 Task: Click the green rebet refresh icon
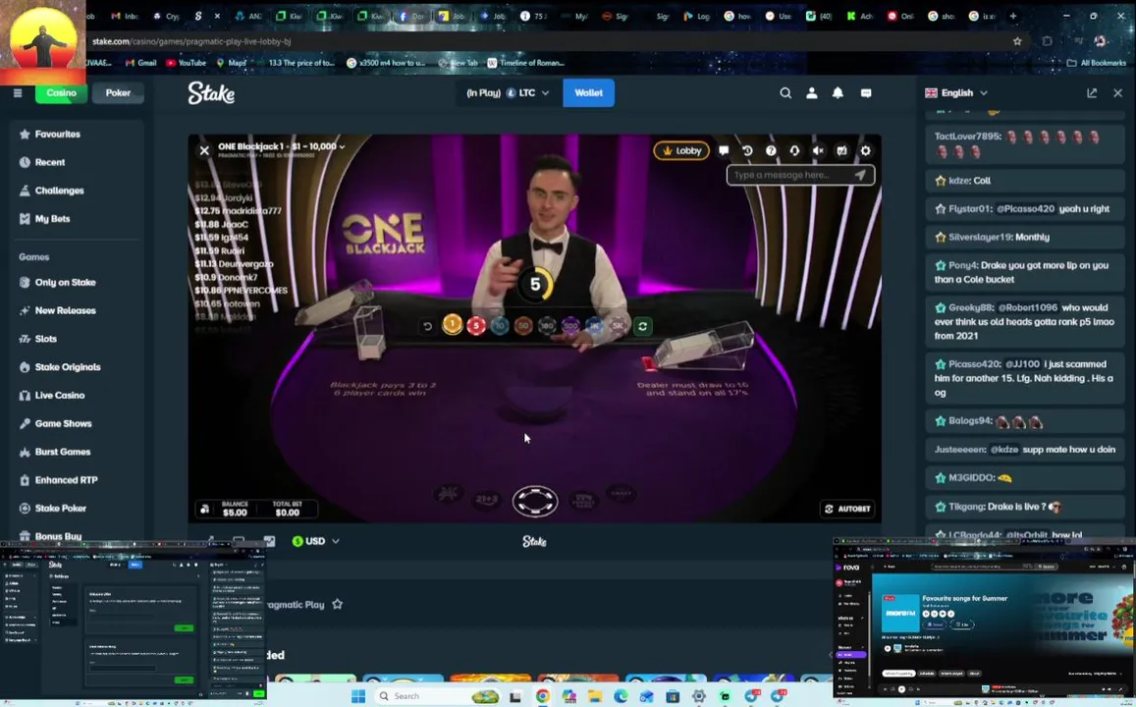click(643, 327)
